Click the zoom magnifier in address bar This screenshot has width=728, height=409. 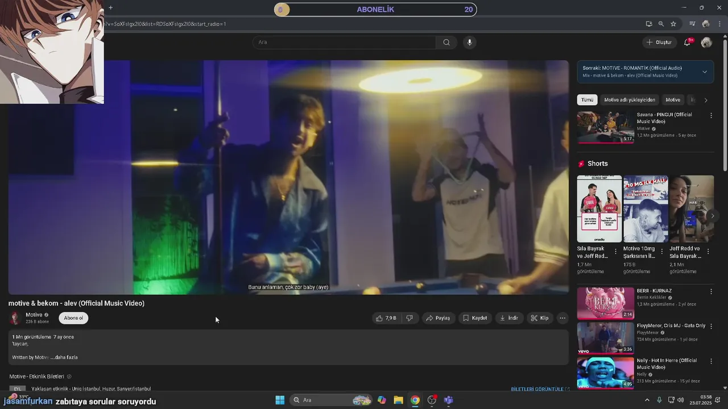(x=661, y=24)
